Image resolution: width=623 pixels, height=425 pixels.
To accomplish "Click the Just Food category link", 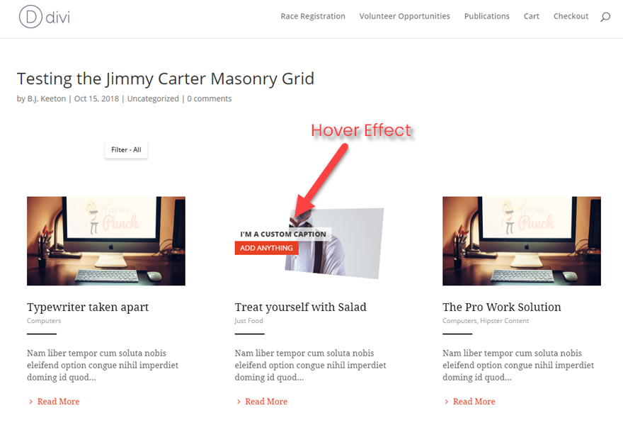I will click(x=248, y=321).
